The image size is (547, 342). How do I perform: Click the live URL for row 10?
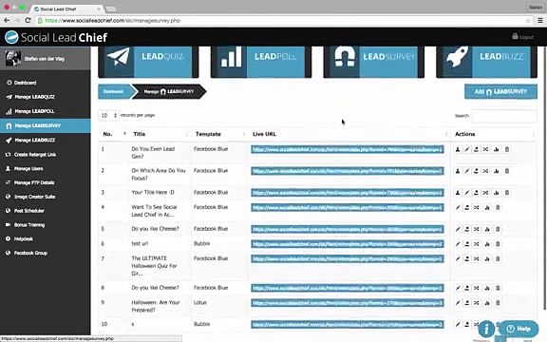[x=348, y=325]
